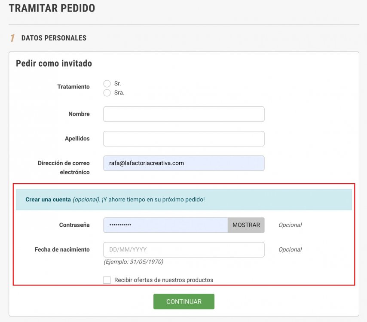Select the "Sr." treatment option
Screen dimensions: 367x322
click(107, 84)
